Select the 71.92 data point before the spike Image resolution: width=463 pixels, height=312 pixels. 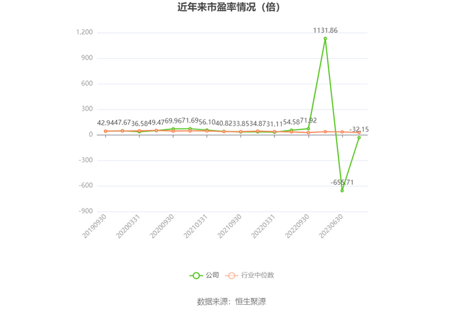pos(308,129)
